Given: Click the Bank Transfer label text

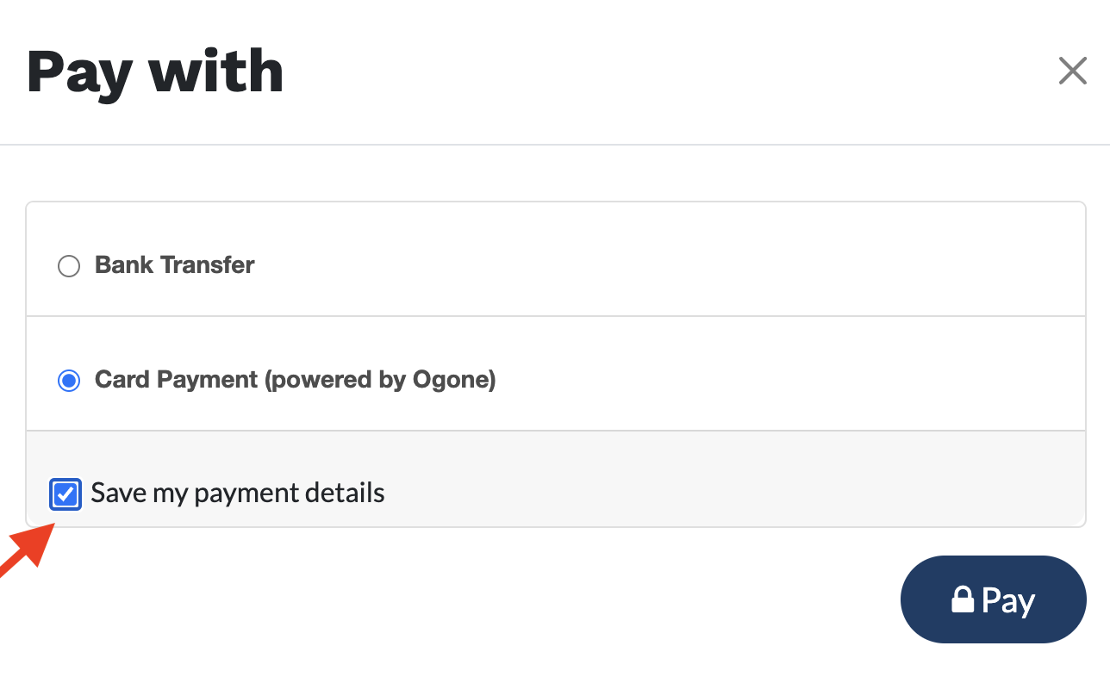Looking at the screenshot, I should 175,264.
